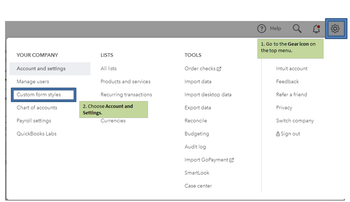Image resolution: width=350 pixels, height=202 pixels.
Task: Open Manage users
Action: pos(33,81)
